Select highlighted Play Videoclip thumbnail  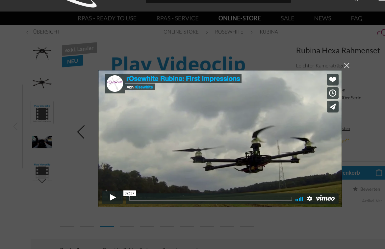pyautogui.click(x=42, y=112)
